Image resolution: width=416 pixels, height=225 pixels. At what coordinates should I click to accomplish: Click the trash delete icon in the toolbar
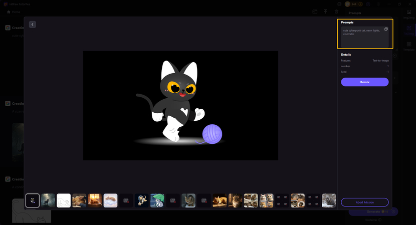tap(336, 12)
